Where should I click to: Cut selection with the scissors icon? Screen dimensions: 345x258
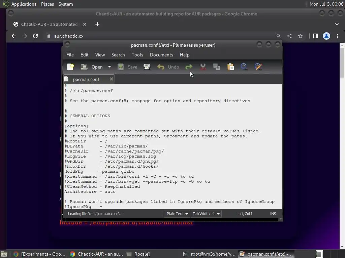pyautogui.click(x=203, y=67)
